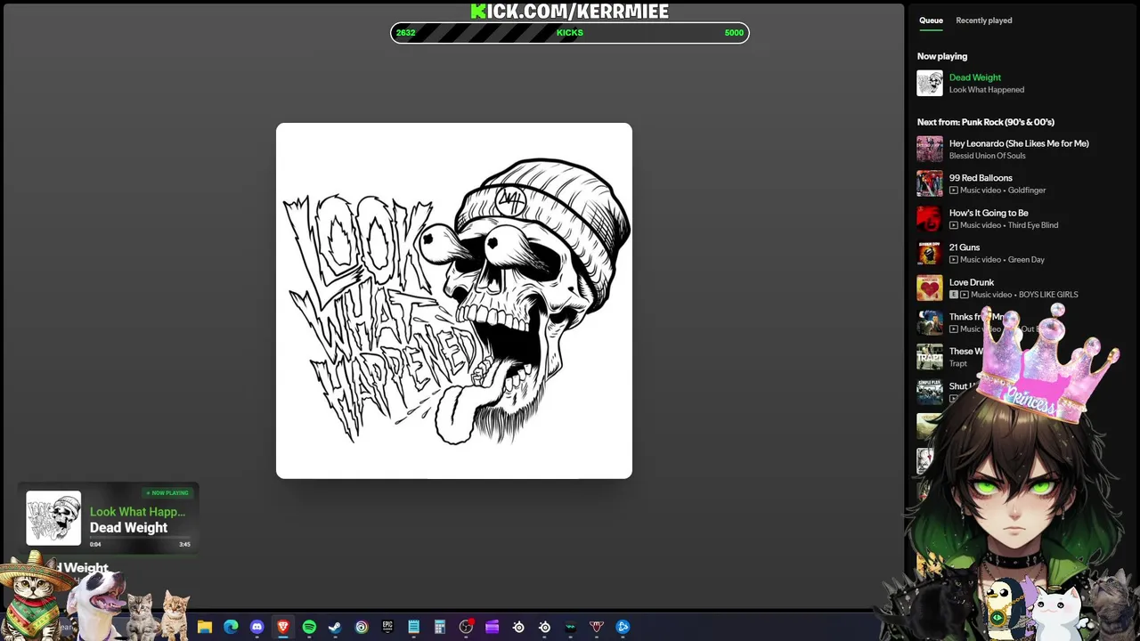This screenshot has width=1140, height=641.
Task: Open Epic Games Launcher from the taskbar
Action: (x=387, y=627)
